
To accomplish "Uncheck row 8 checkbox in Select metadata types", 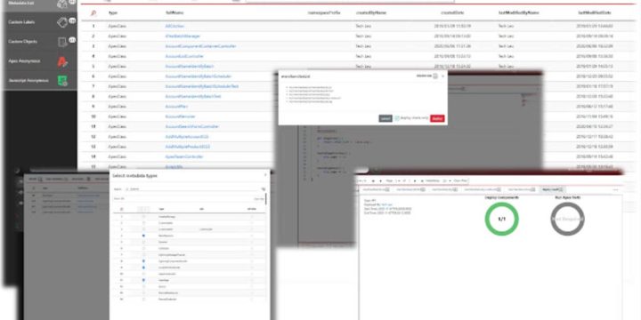I will click(143, 260).
